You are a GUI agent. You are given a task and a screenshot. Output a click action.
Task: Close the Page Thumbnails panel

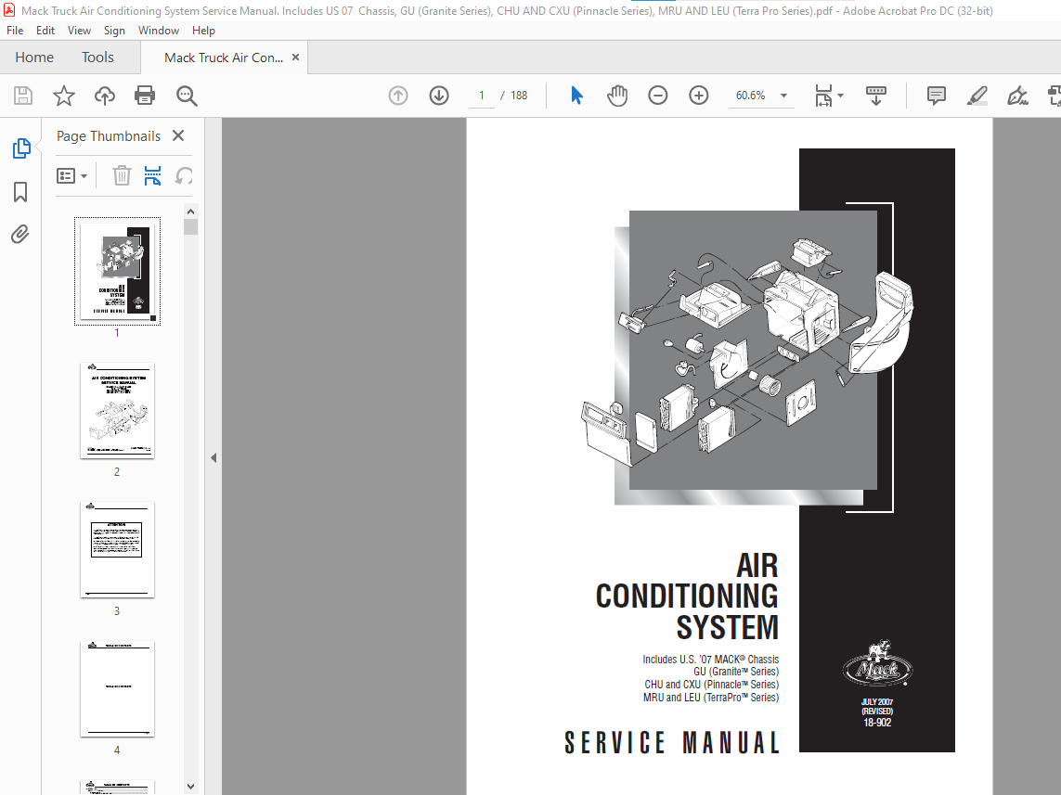pyautogui.click(x=178, y=135)
